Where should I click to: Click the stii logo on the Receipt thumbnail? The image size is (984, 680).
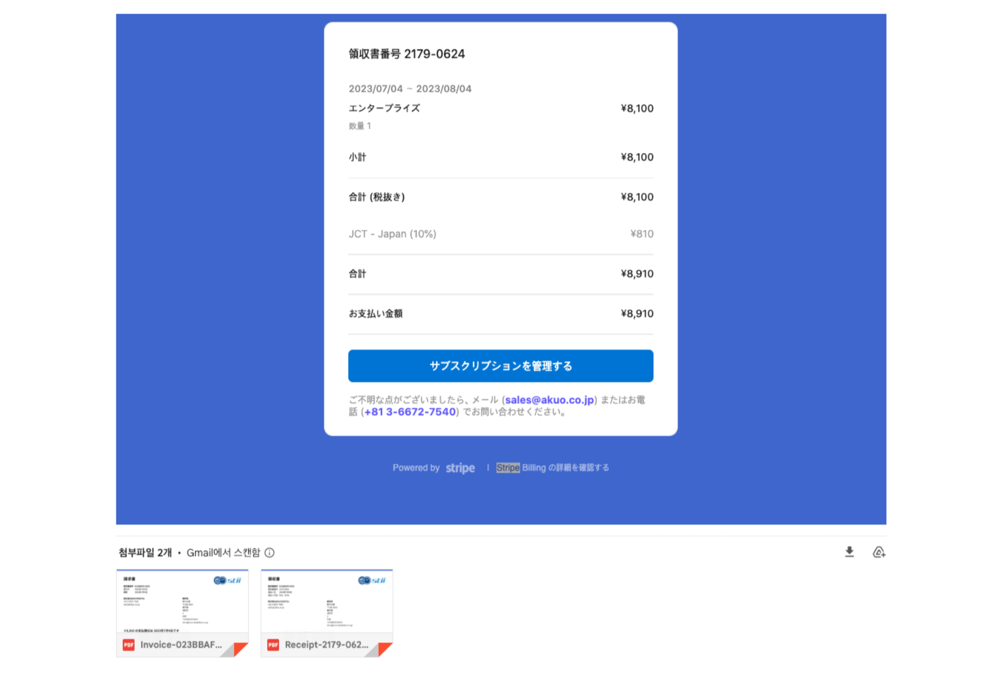(371, 580)
